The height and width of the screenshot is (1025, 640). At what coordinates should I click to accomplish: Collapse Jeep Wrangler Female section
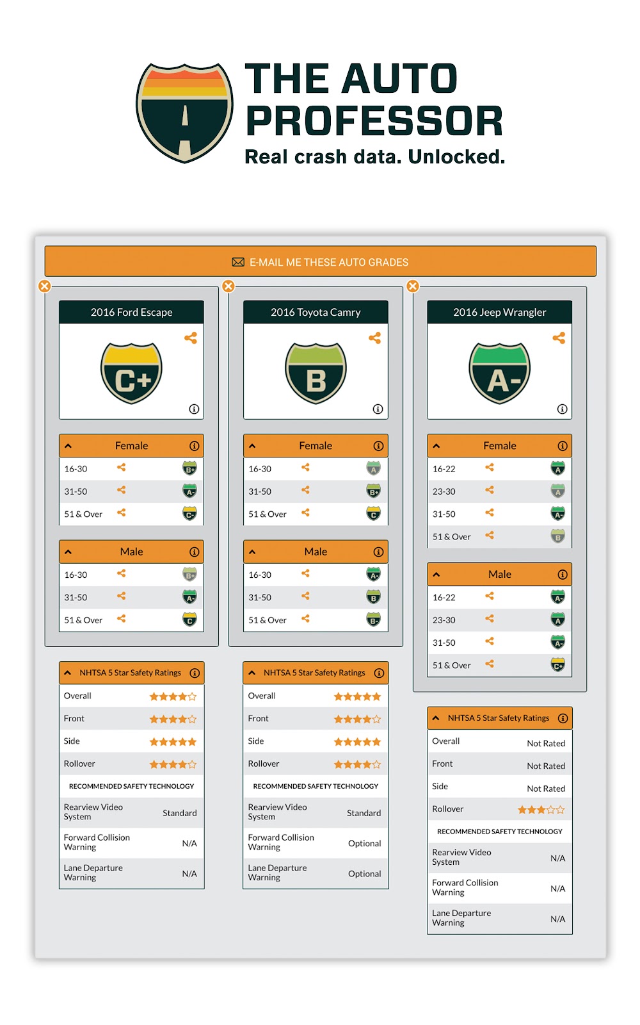coord(436,446)
